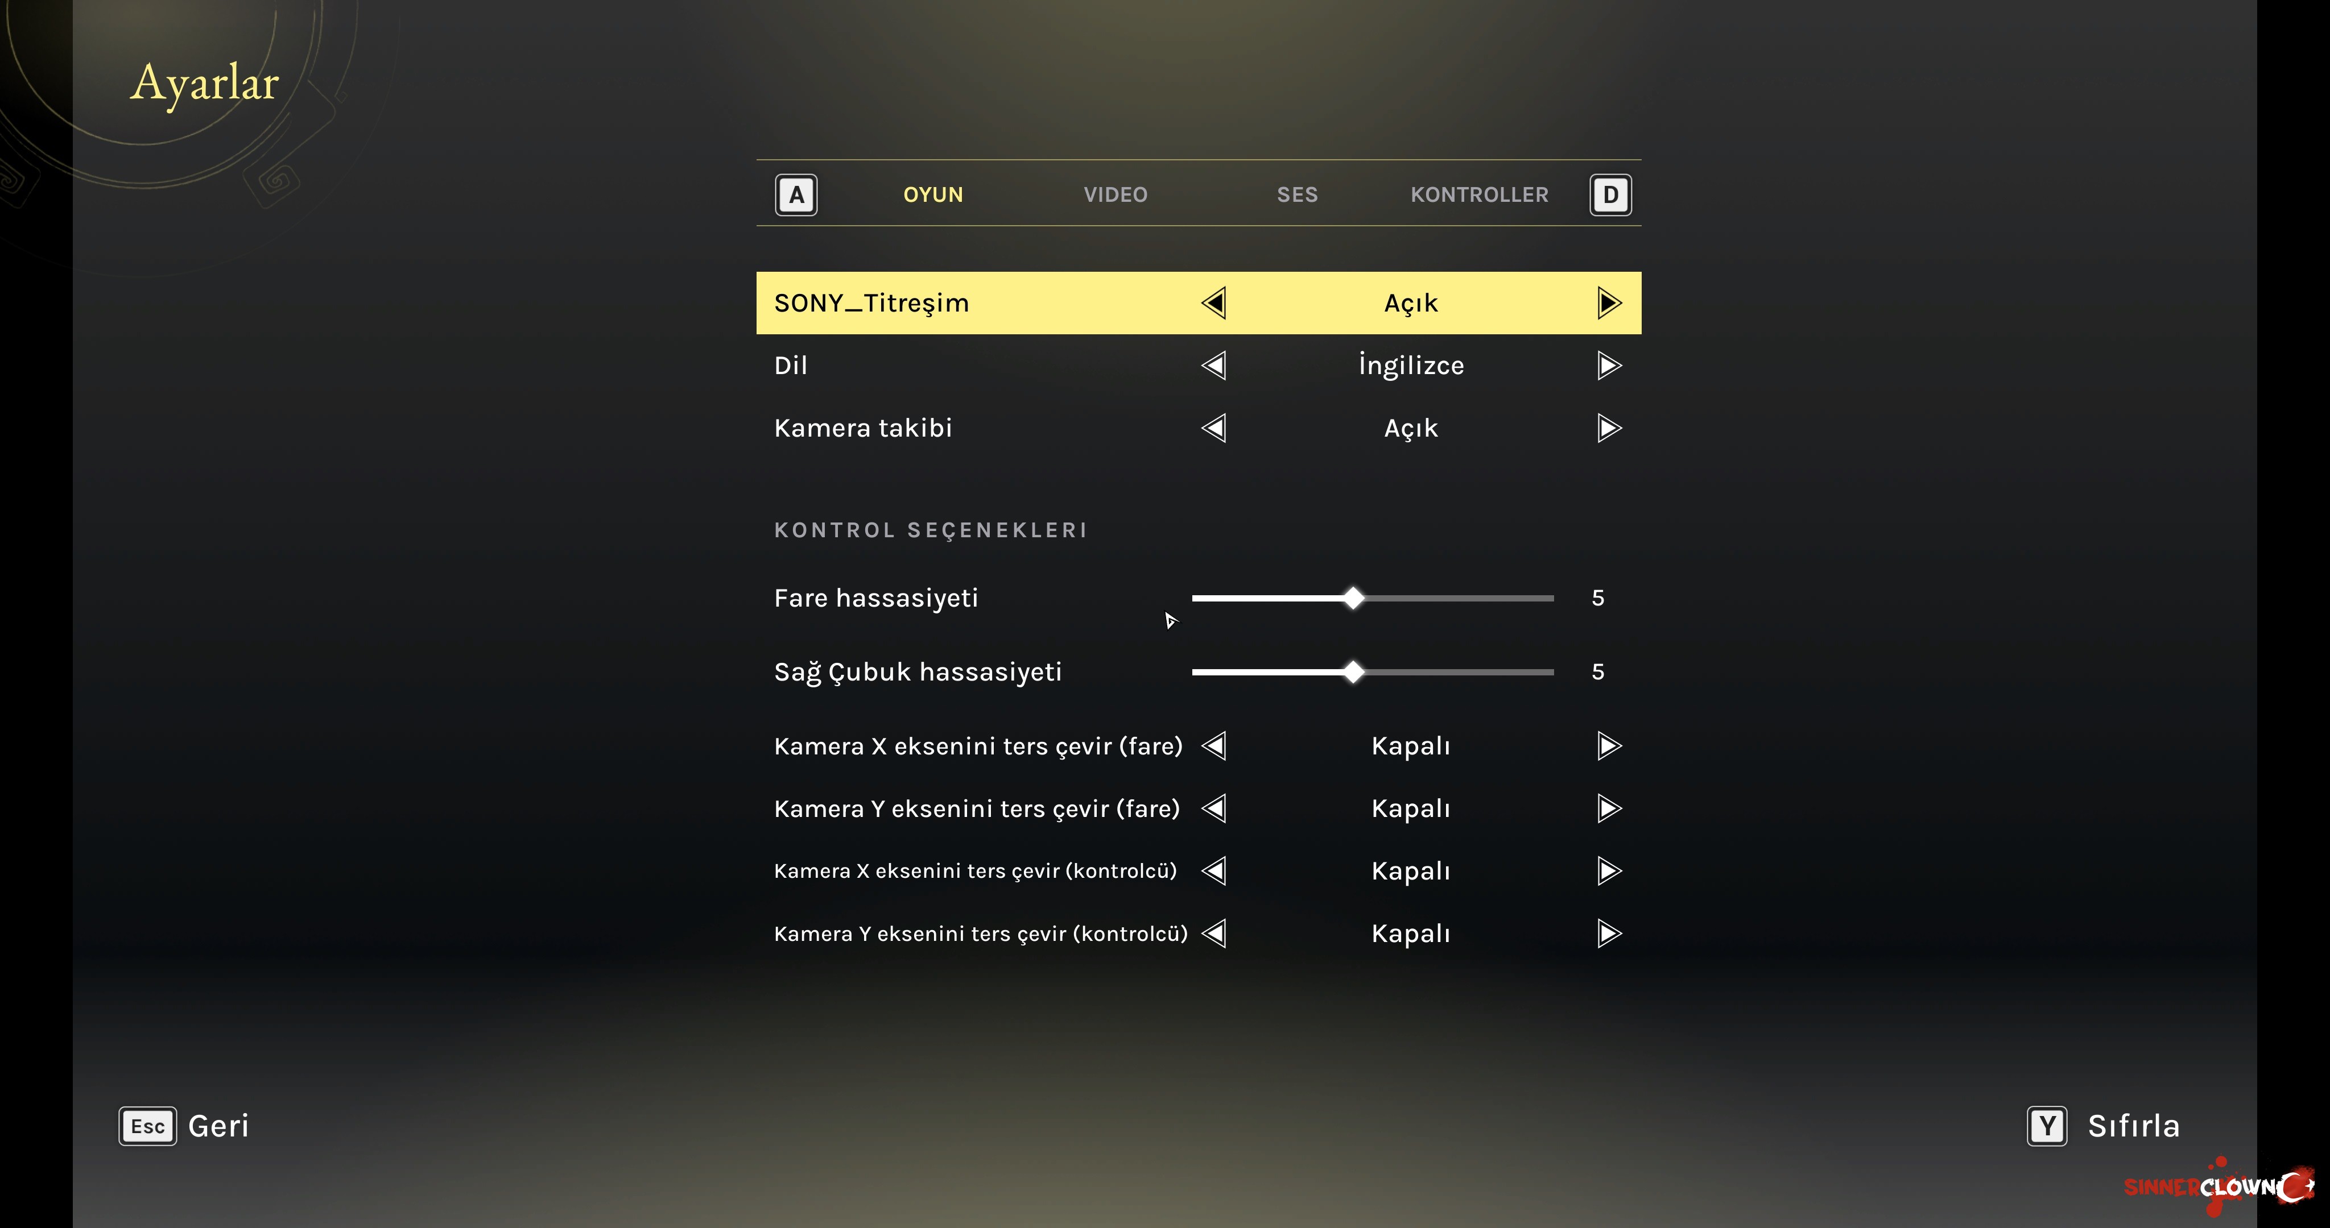This screenshot has width=2330, height=1228.
Task: Select next language with Dil right arrow
Action: click(x=1609, y=366)
